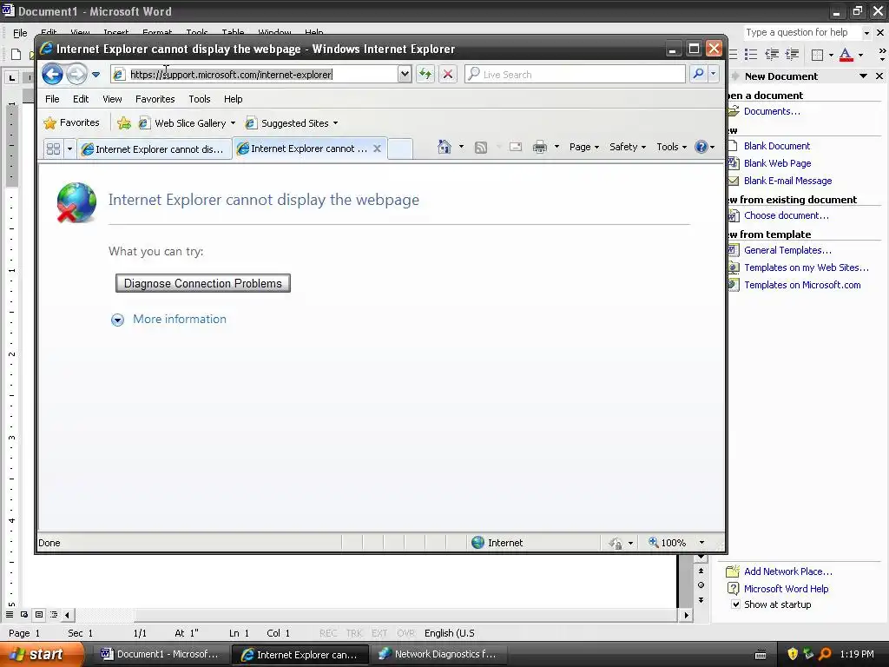The width and height of the screenshot is (889, 667).
Task: Stop loading with the red X icon
Action: [448, 75]
